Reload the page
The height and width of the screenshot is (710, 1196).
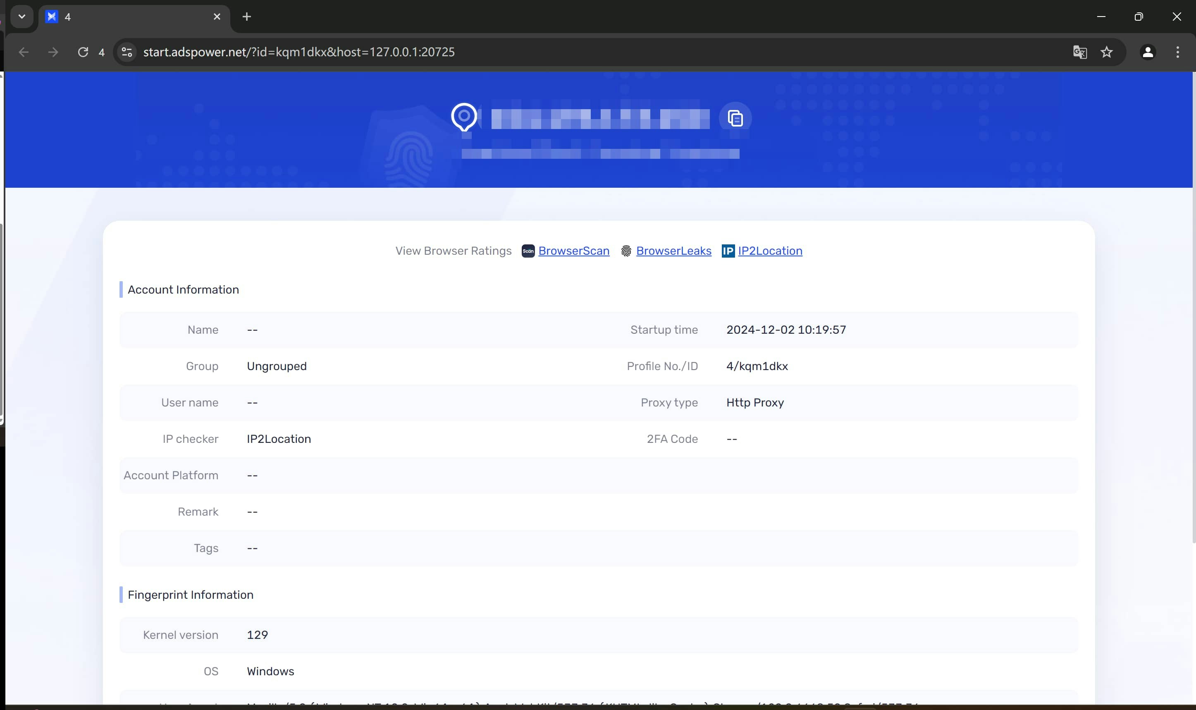(83, 52)
